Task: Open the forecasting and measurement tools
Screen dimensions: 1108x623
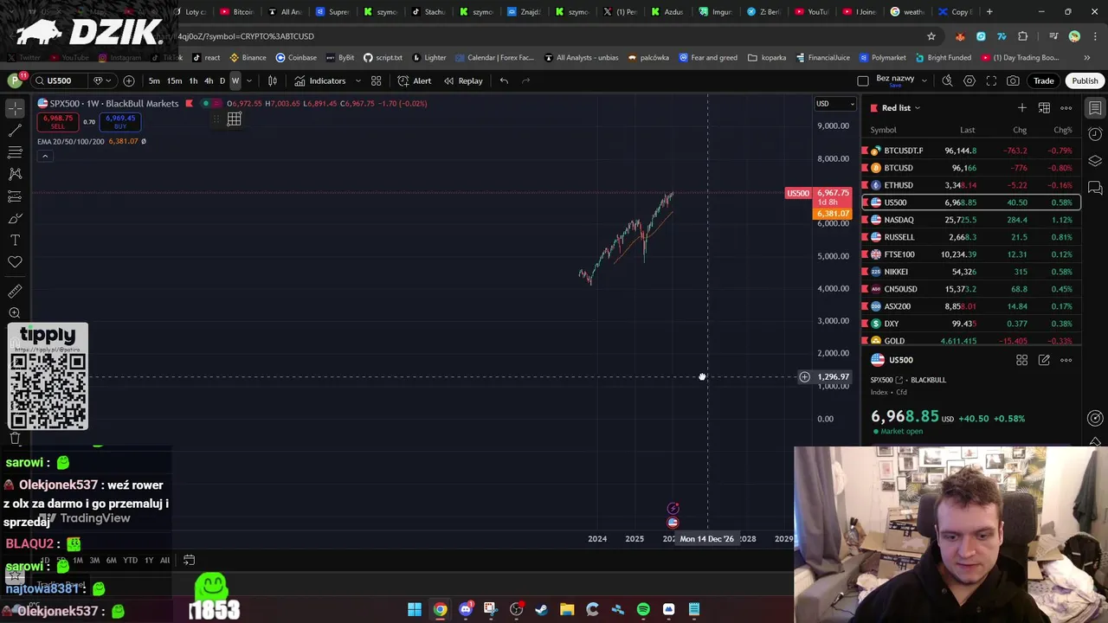Action: tap(15, 196)
